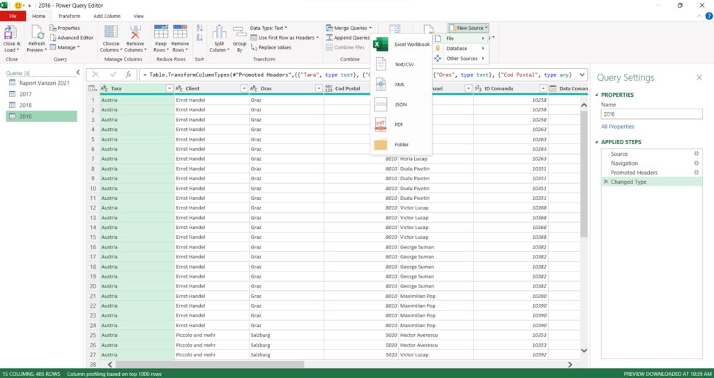Delete the Changed Type step
This screenshot has height=378, width=714.
606,182
